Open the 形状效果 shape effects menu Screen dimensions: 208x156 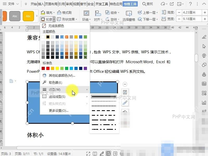tap(67, 19)
